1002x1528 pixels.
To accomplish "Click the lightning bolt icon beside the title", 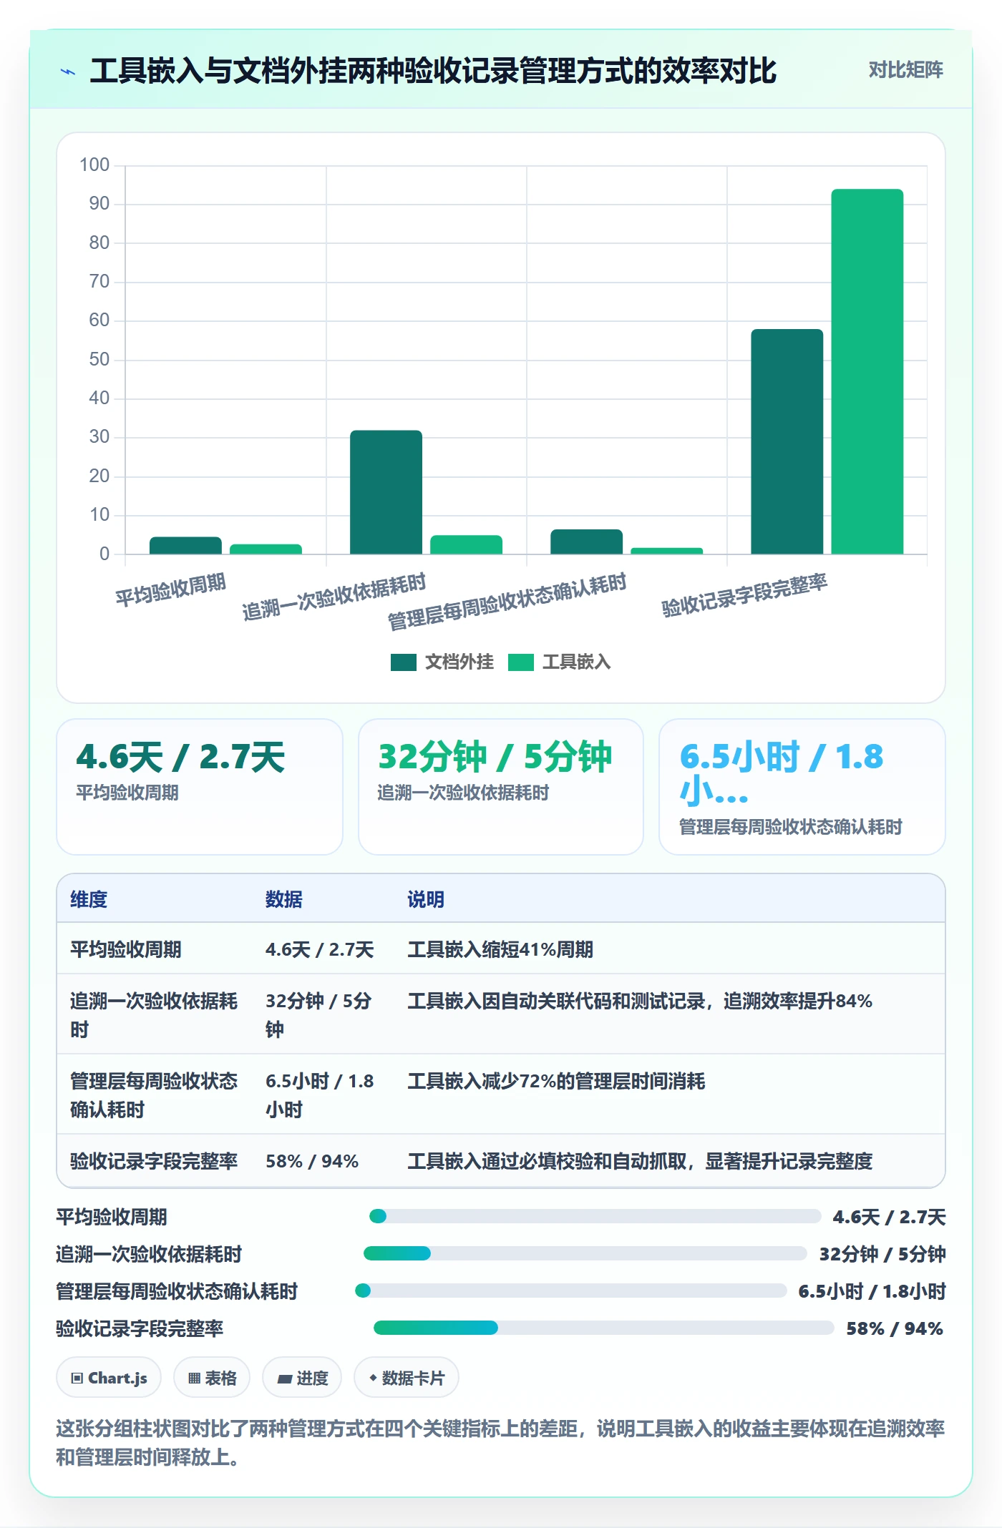I will coord(68,72).
